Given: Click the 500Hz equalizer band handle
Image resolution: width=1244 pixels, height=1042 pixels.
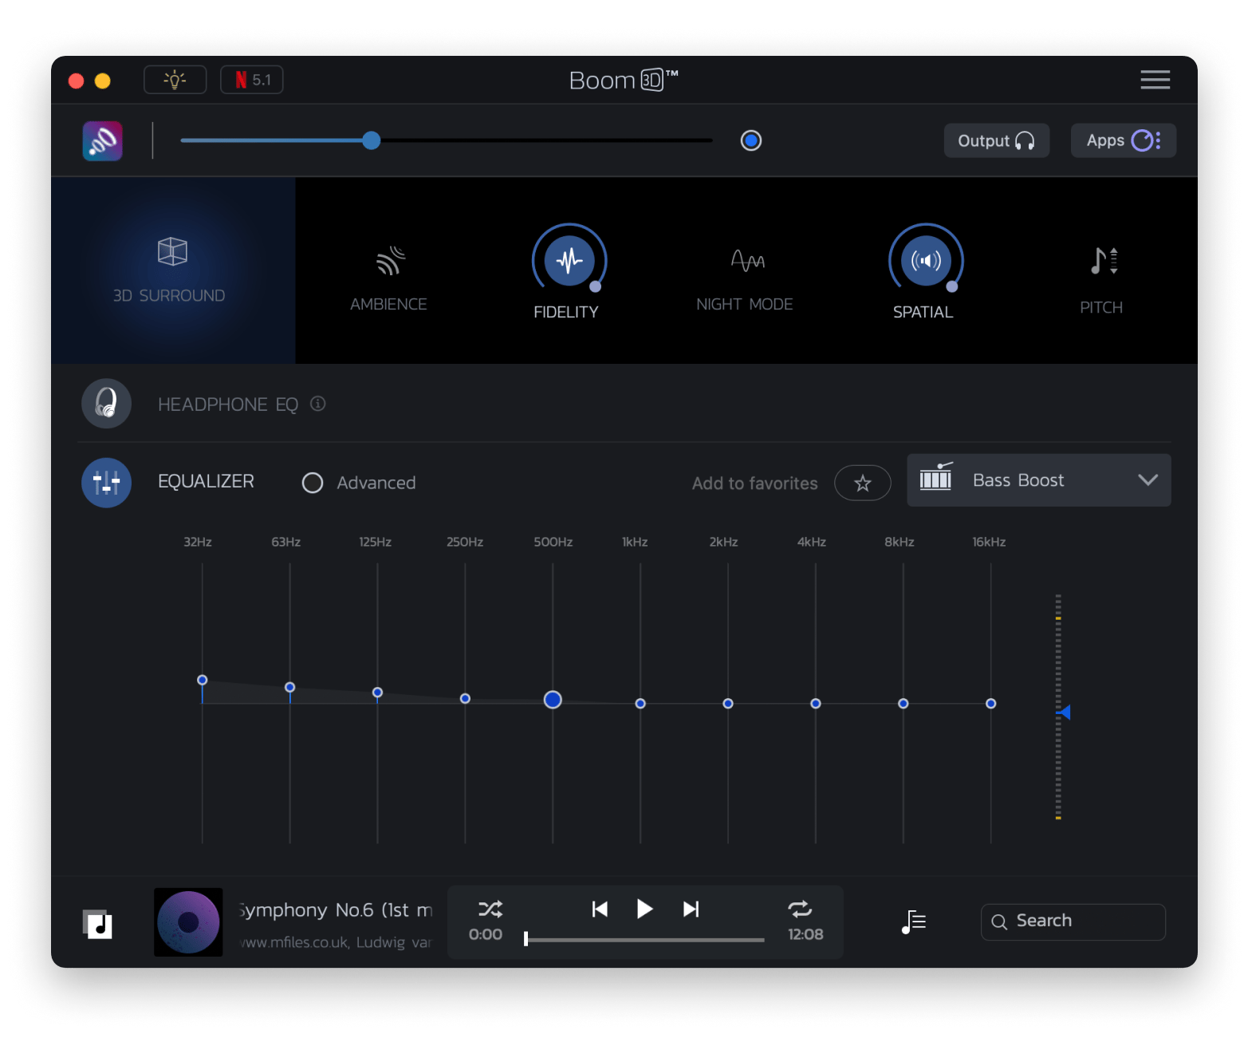Looking at the screenshot, I should point(553,700).
